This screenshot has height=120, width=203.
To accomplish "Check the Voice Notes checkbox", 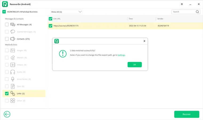I will tap(7, 79).
